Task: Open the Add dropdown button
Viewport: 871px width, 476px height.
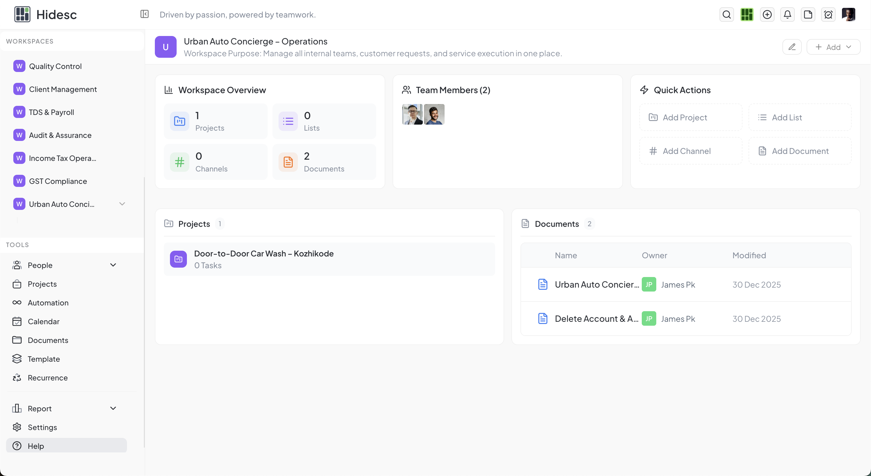Action: click(x=833, y=47)
